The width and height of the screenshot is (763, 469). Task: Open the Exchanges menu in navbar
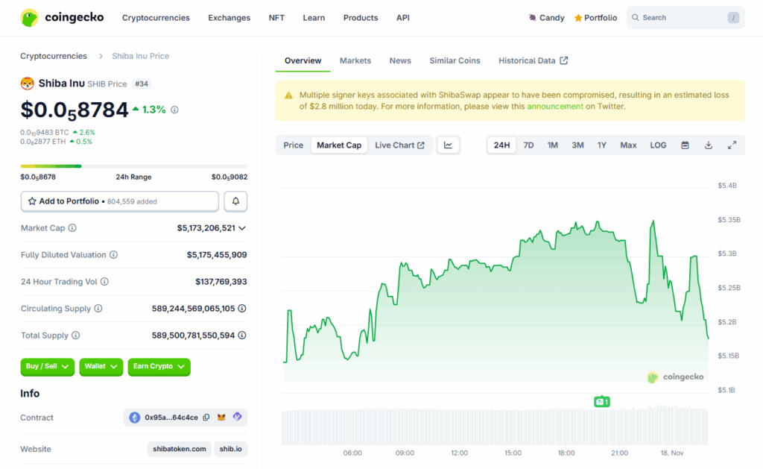(229, 18)
